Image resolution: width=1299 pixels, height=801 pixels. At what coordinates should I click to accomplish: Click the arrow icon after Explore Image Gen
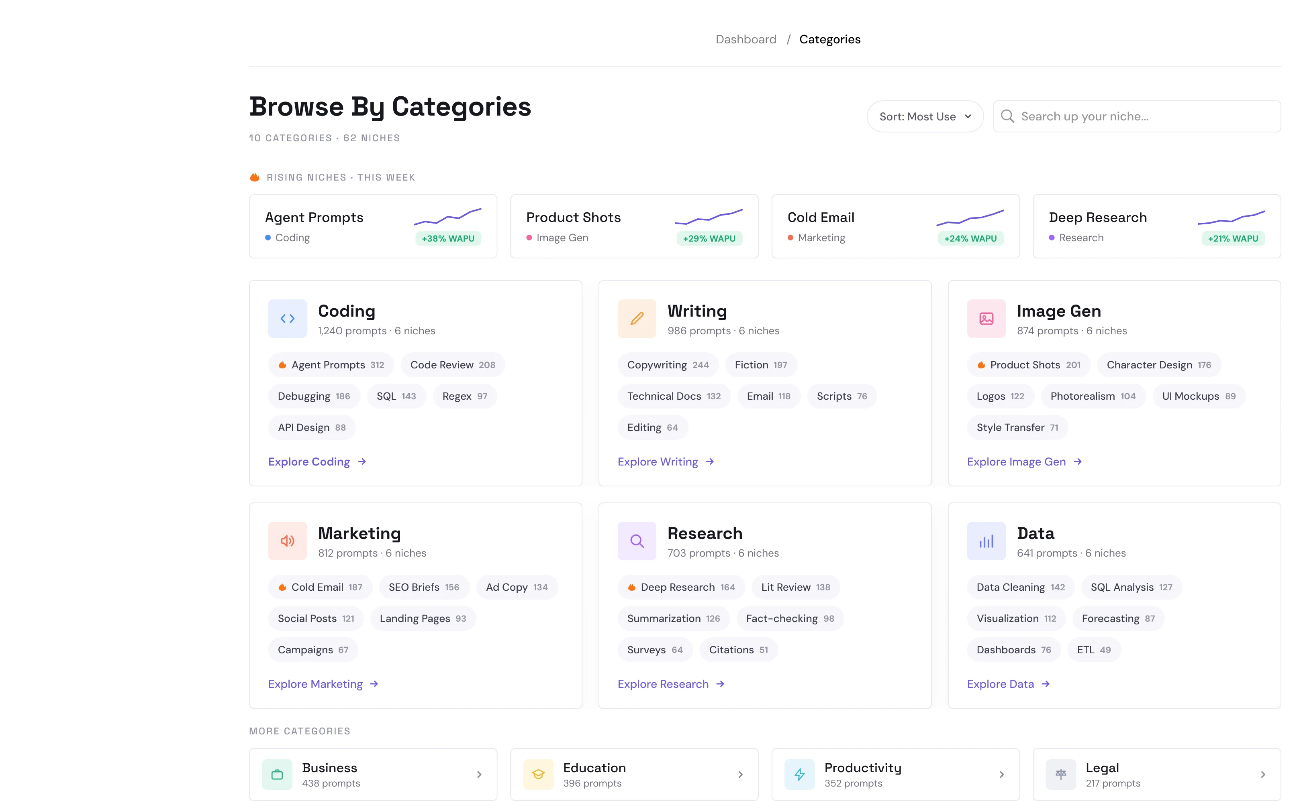[x=1077, y=462]
